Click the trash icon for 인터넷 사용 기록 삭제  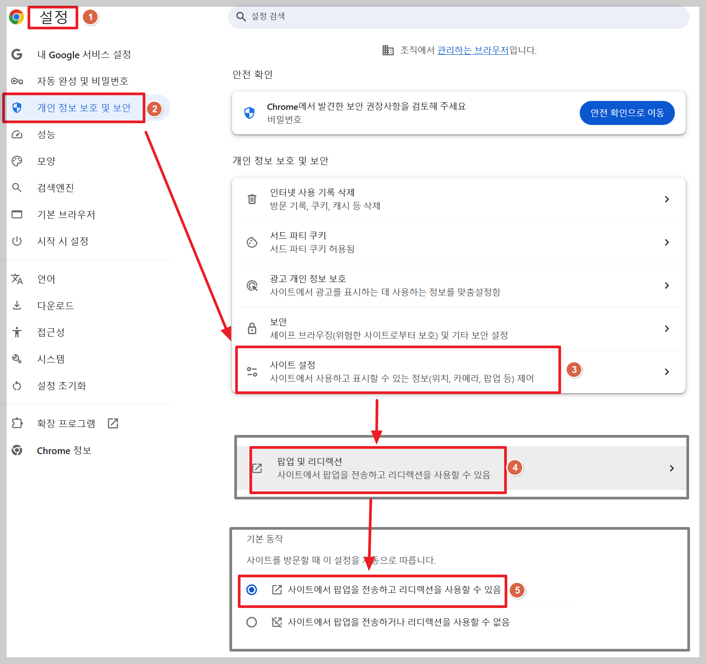252,199
